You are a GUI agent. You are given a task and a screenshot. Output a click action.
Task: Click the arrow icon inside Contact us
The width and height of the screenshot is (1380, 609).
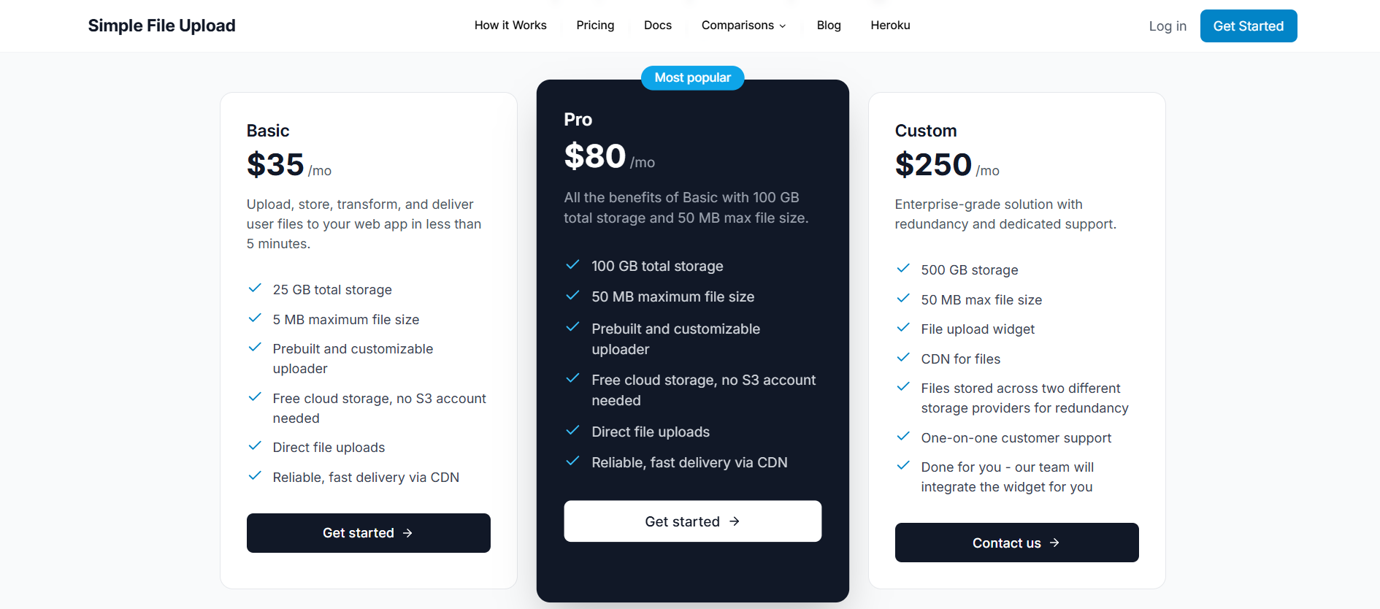click(x=1054, y=543)
